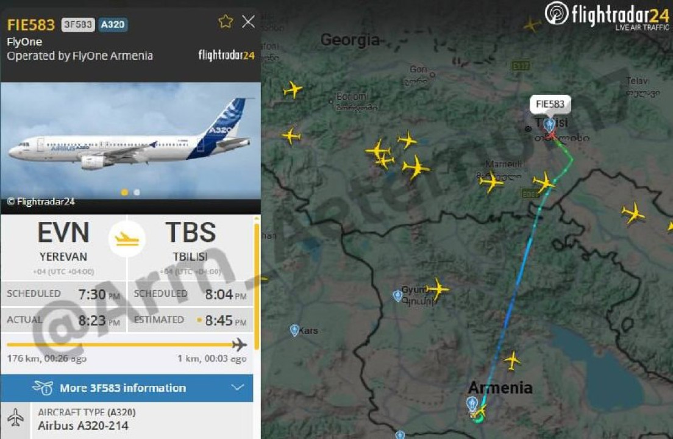The width and height of the screenshot is (673, 439).
Task: Click the Gyumri airport pin on map
Action: pos(397,295)
